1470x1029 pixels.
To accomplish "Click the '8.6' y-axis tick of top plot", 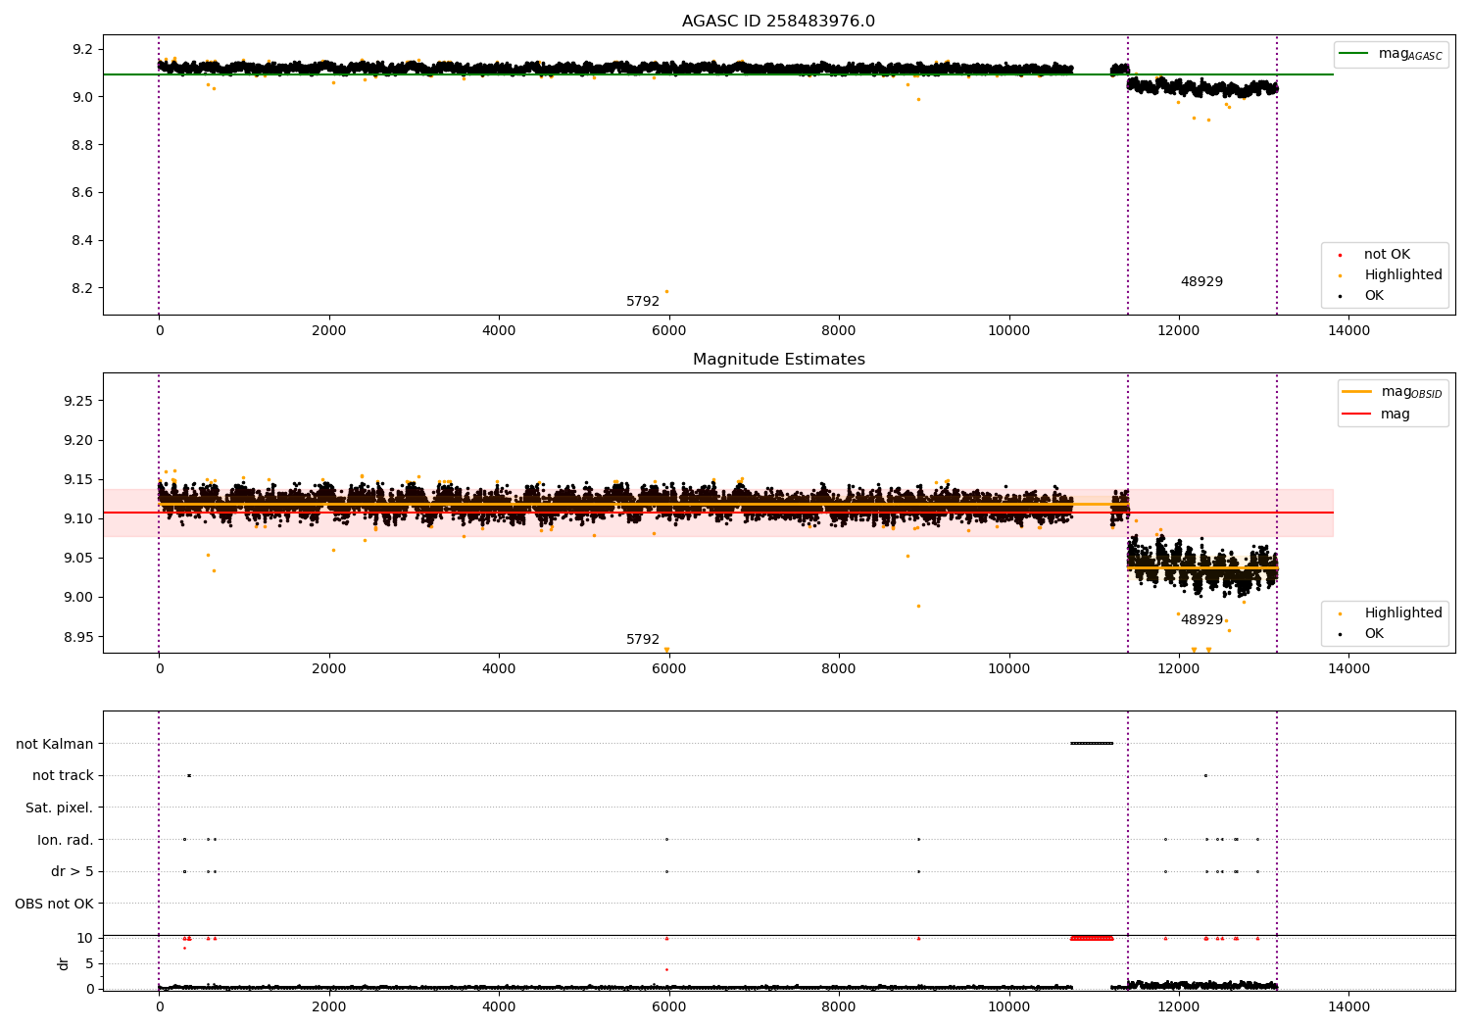I will click(82, 193).
